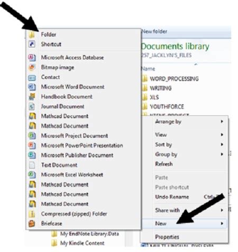This screenshot has width=238, height=252.
Task: Click the New folder toolbar button
Action: coord(154,31)
